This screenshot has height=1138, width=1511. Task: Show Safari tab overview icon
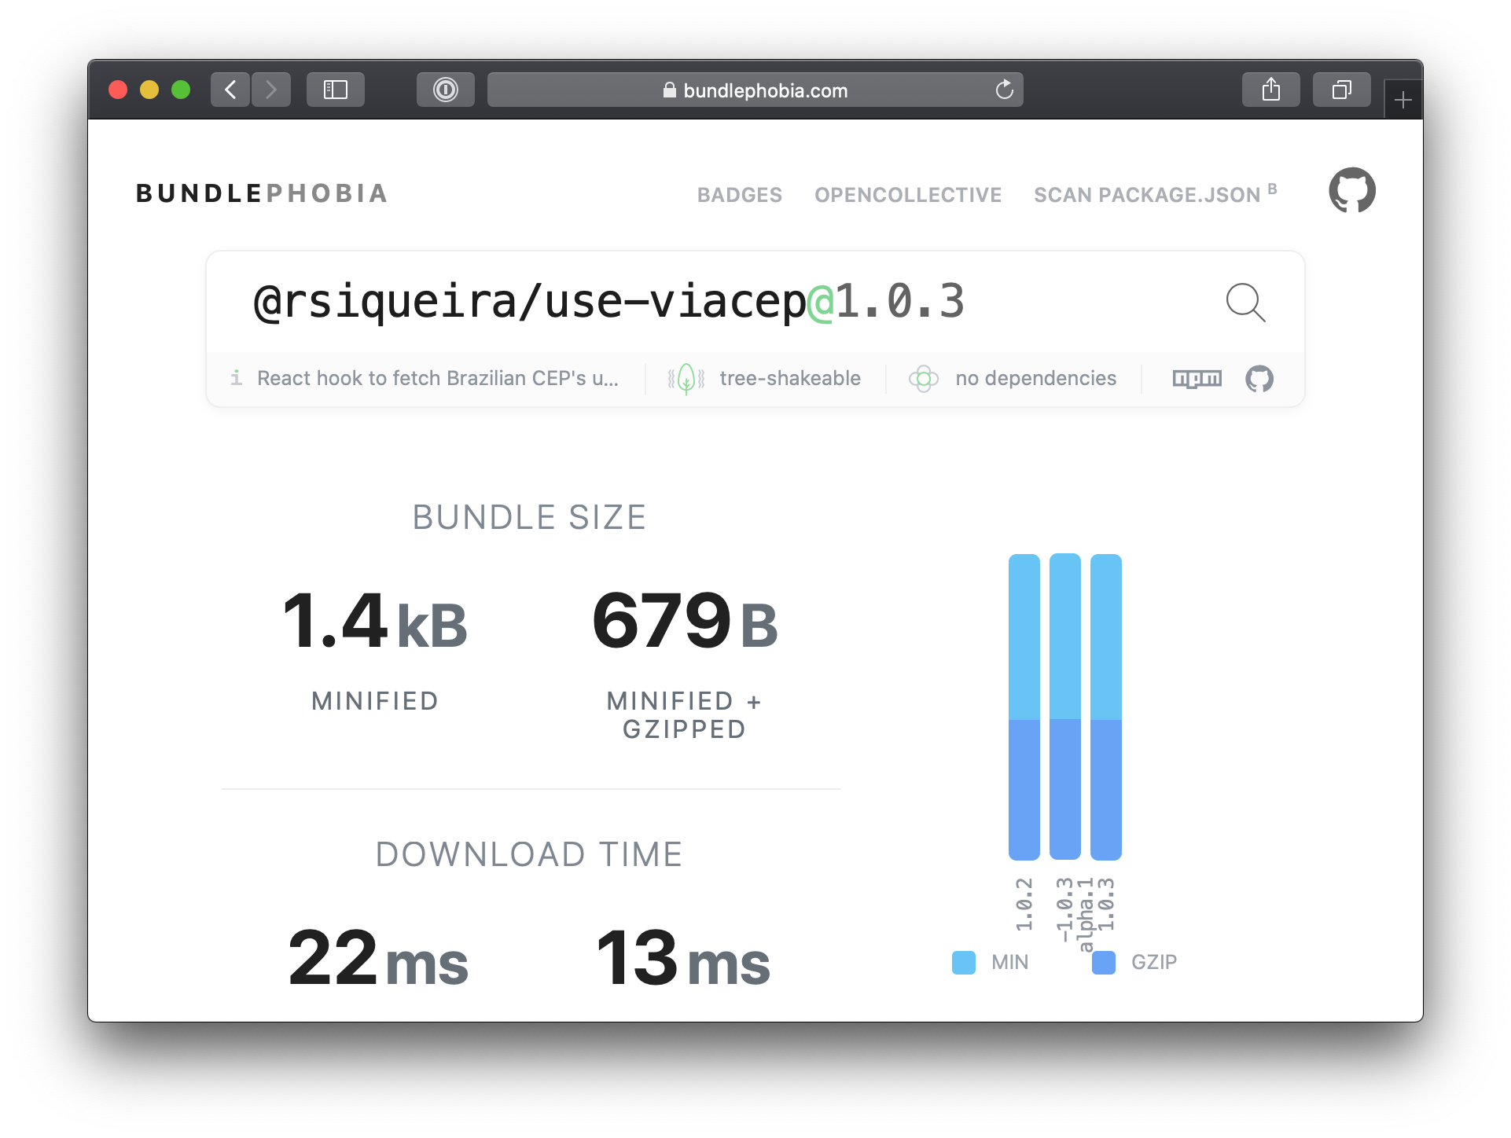tap(1342, 90)
